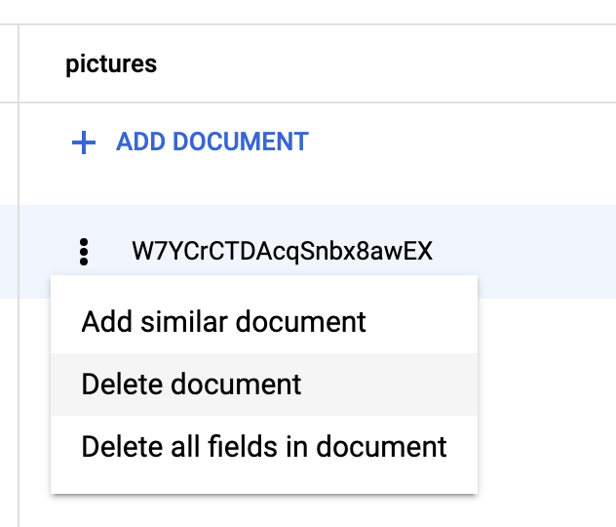Click the blue plus sign to add document
Screen dimensions: 616x527
click(84, 142)
